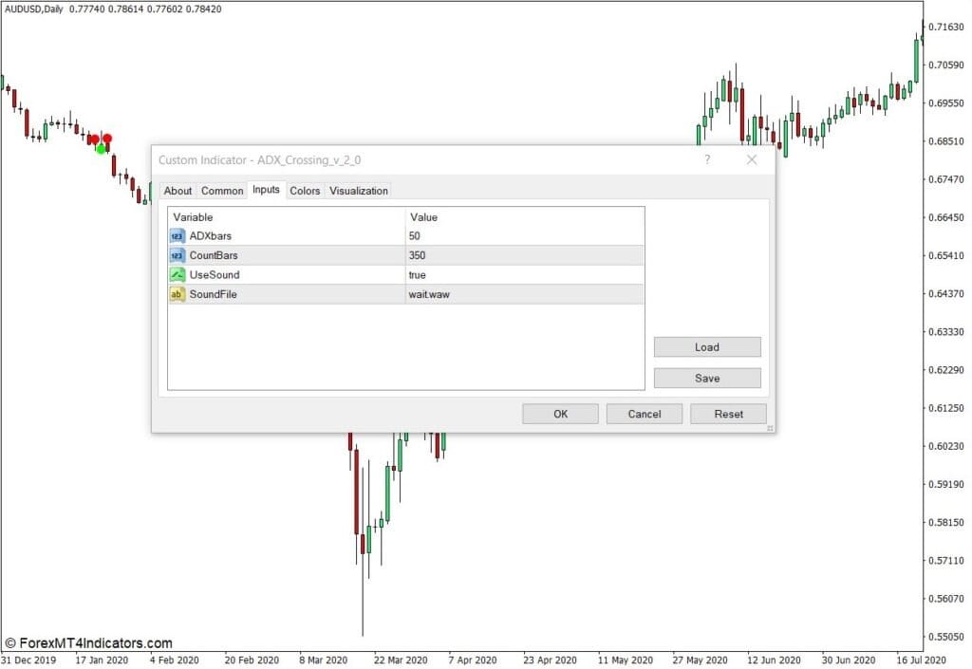
Task: Click the ADXbars integer type icon
Action: tap(178, 235)
